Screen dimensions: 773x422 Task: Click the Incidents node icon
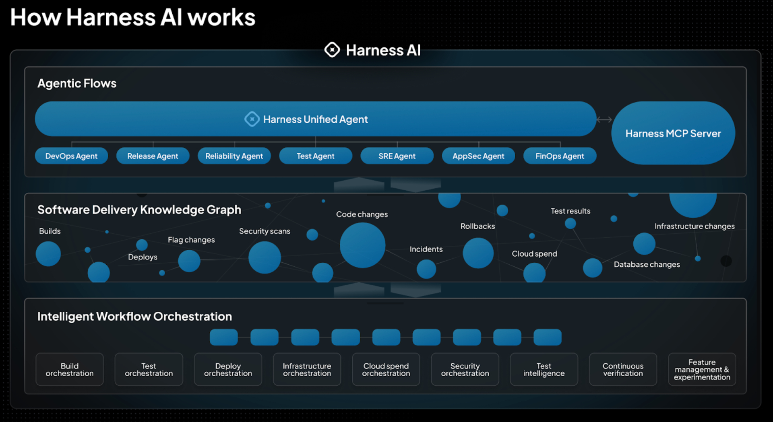pyautogui.click(x=426, y=269)
